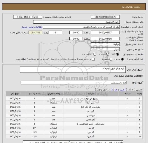The height and width of the screenshot is (143, 148).
Task: Open the بعد (next) page link
Action: coord(116,90)
